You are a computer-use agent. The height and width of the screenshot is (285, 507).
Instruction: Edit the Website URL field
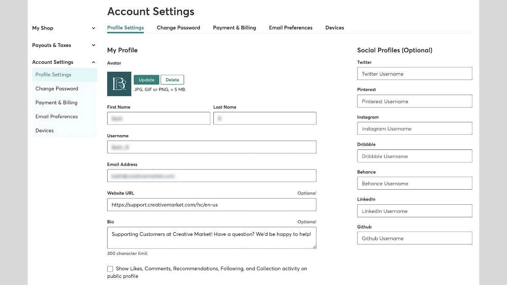point(212,205)
